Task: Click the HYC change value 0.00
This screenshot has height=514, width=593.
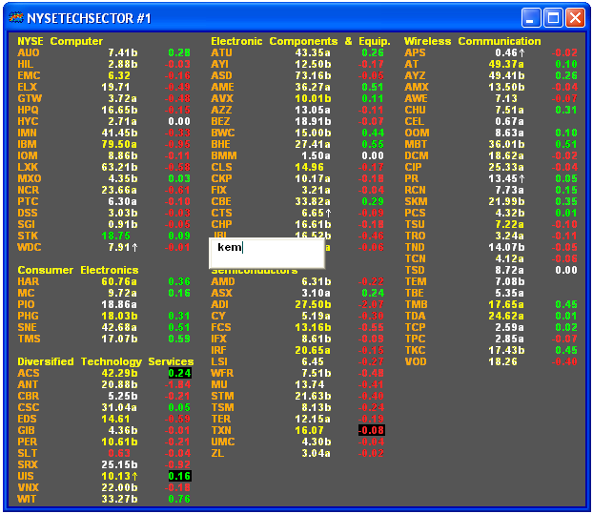Action: pos(179,121)
